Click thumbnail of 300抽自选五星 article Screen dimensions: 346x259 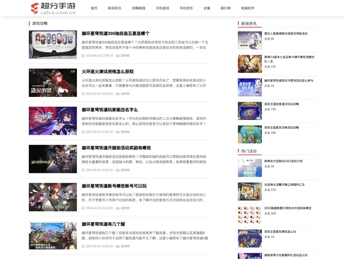(53, 45)
